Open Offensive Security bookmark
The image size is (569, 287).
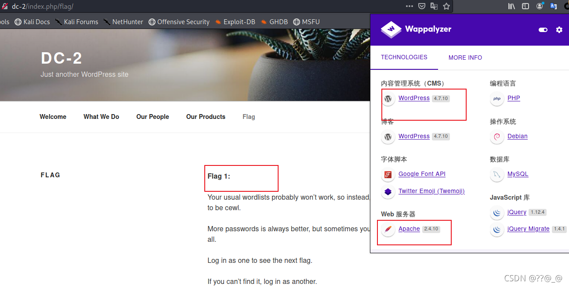[179, 22]
